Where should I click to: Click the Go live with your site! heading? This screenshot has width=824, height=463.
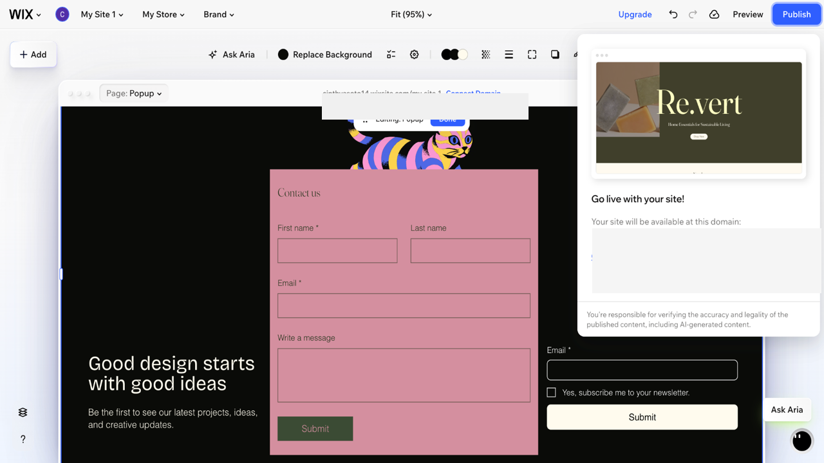(x=637, y=199)
